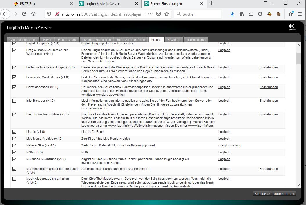Uncheck Live Music Archive plugin

[15, 139]
